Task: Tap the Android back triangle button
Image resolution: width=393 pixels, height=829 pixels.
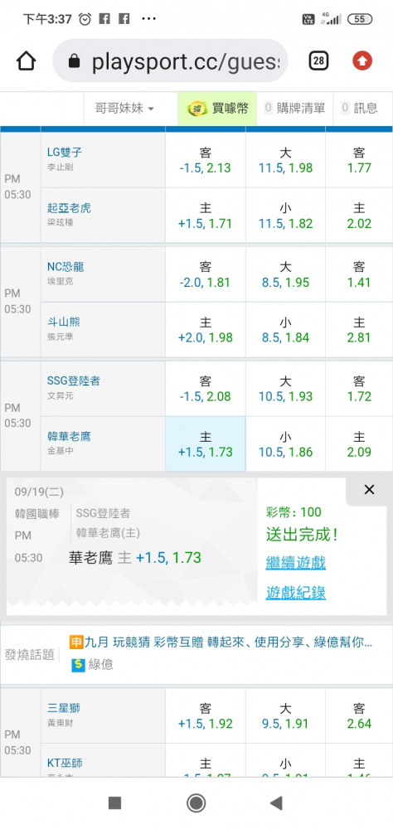Action: [x=276, y=803]
